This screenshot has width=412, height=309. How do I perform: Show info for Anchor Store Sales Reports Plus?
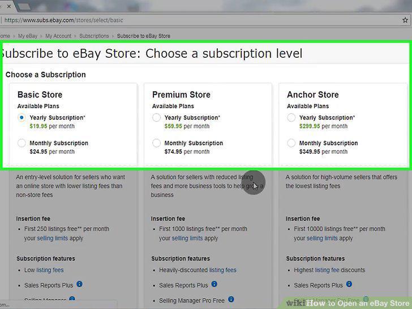(349, 284)
